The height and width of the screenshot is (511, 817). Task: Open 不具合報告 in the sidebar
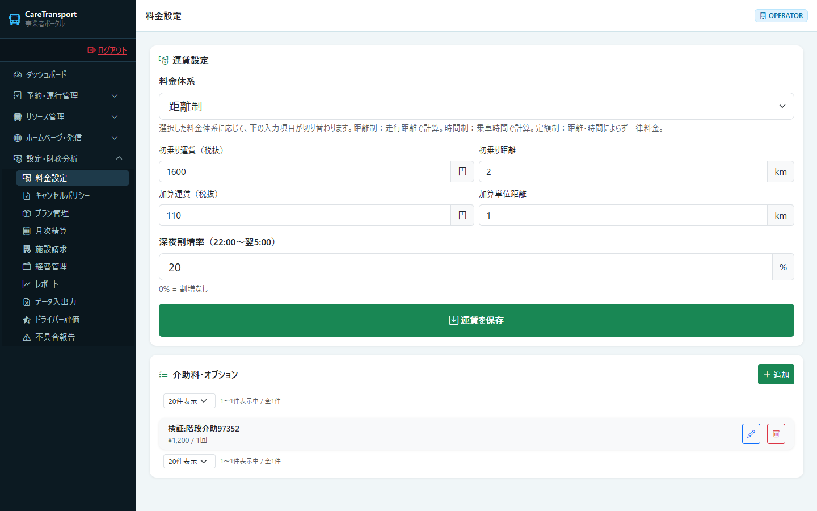tap(73, 337)
